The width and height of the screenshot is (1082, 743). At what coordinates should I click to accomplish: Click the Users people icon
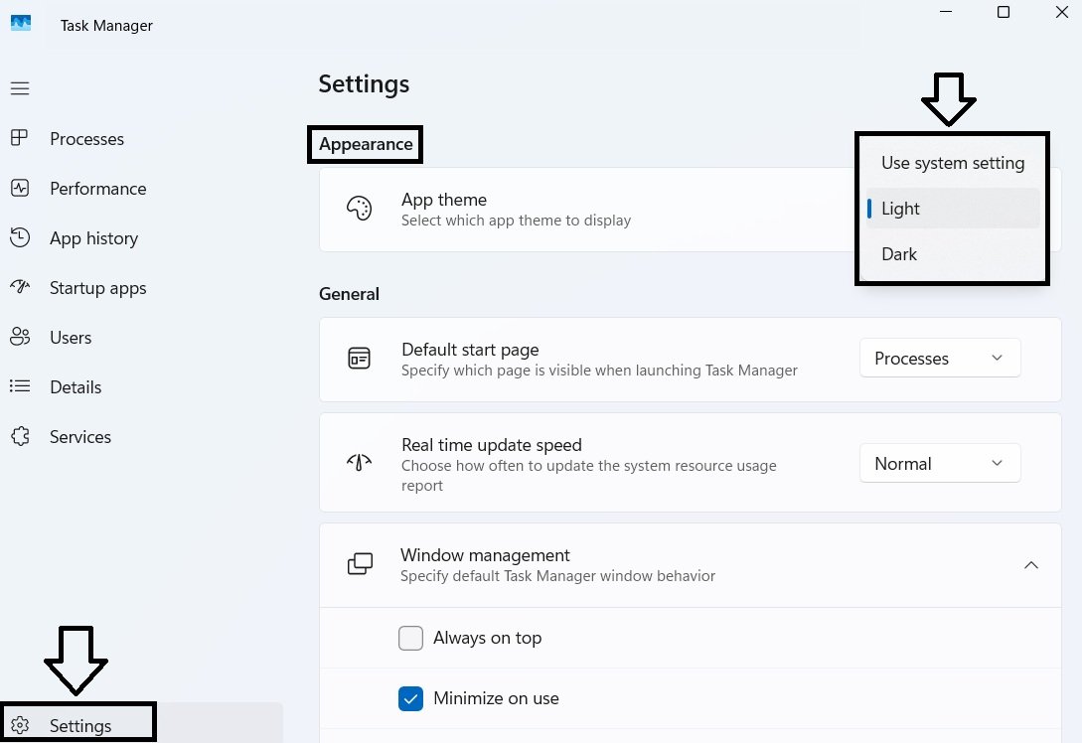coord(20,337)
